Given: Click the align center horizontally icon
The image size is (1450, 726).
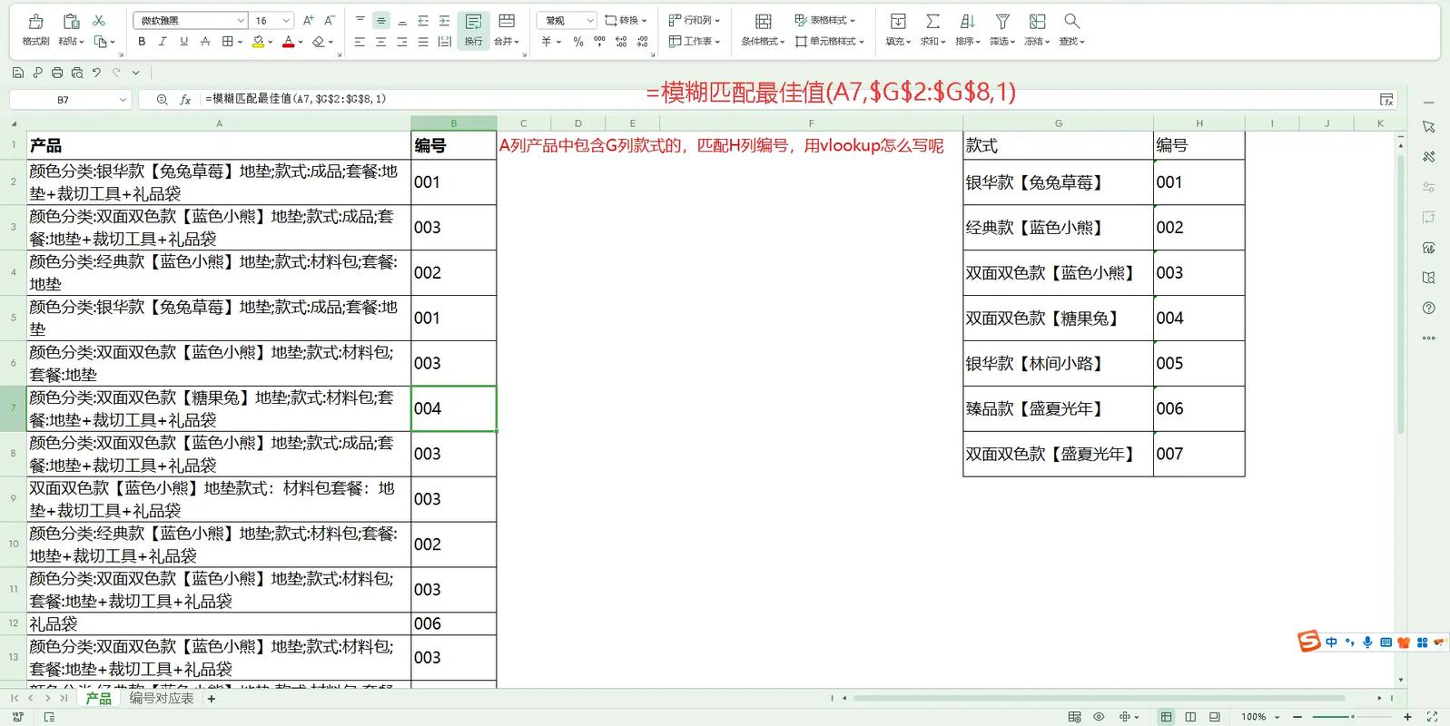Looking at the screenshot, I should tap(380, 42).
